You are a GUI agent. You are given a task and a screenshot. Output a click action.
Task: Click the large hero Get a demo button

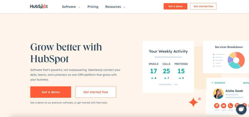(51, 92)
